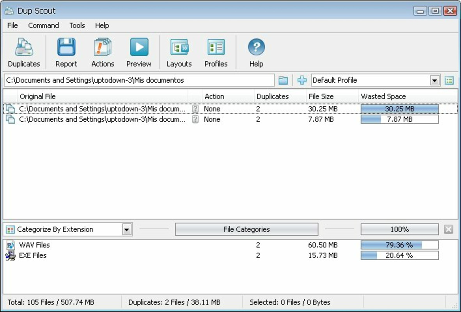
Task: Click None action in the 30.25 MB row
Action: click(x=212, y=109)
